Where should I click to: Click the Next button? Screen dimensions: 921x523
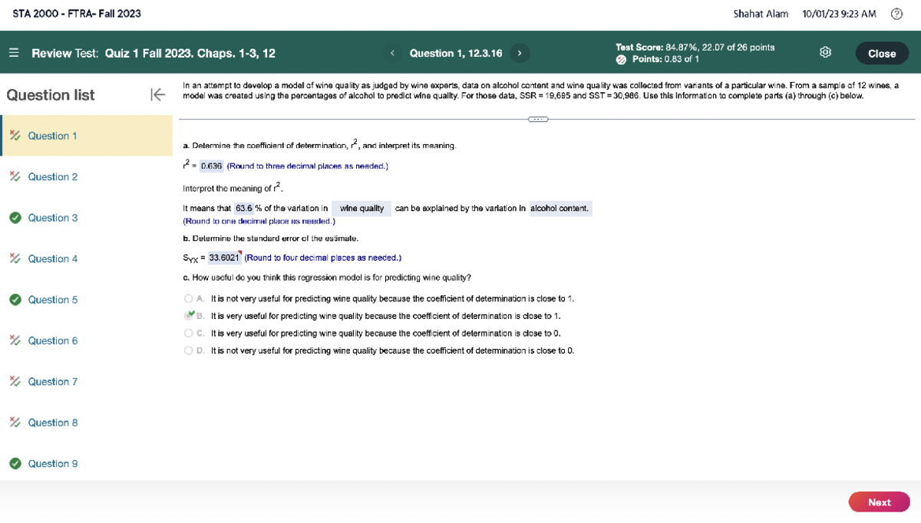(879, 502)
